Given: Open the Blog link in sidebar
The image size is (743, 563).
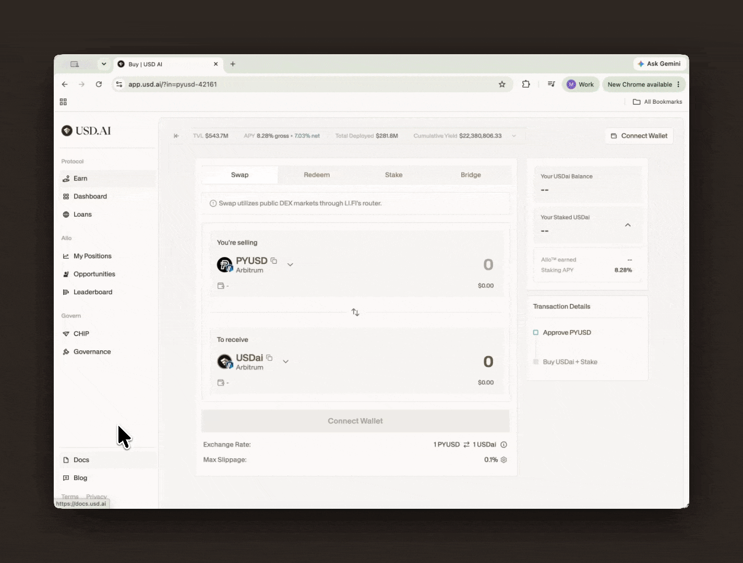Looking at the screenshot, I should (x=107, y=478).
